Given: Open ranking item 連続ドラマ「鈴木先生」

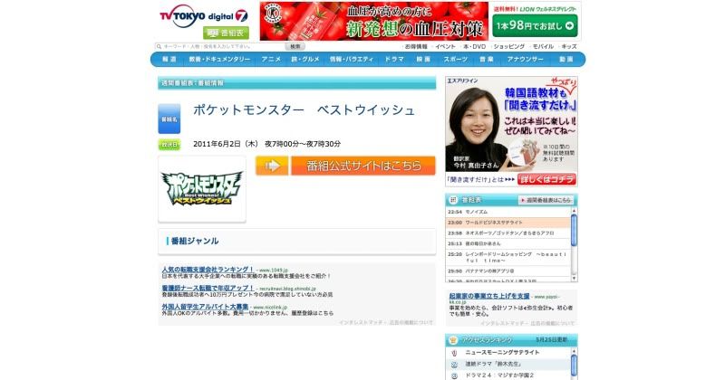Looking at the screenshot, I should [x=494, y=364].
